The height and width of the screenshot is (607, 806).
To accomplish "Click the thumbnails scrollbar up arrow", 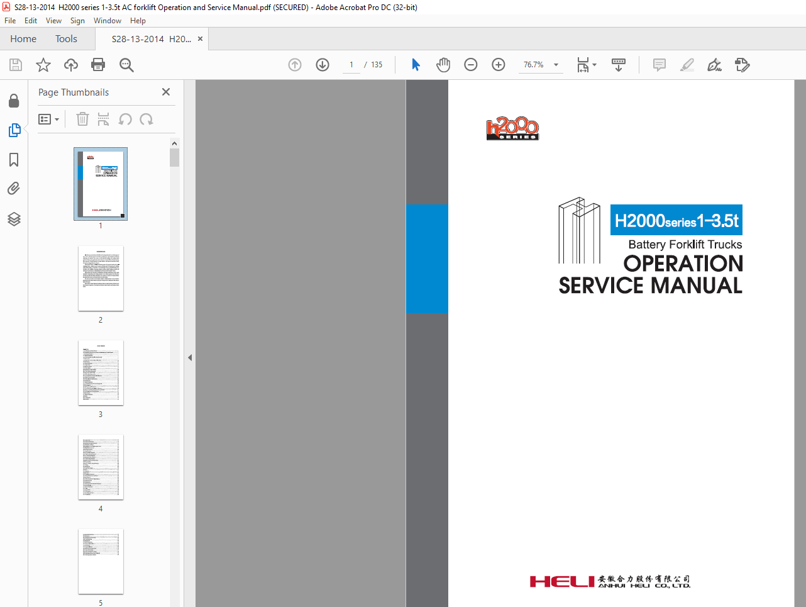I will coord(174,143).
